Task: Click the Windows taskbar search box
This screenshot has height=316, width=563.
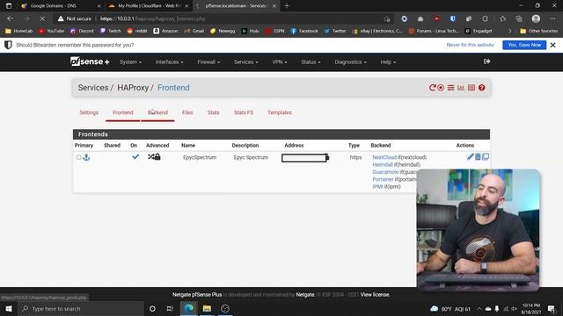Action: [x=81, y=308]
